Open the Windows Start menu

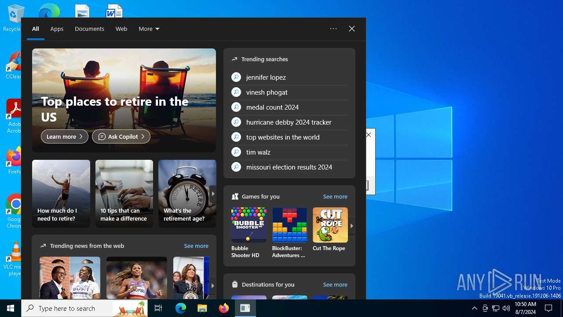[11, 308]
